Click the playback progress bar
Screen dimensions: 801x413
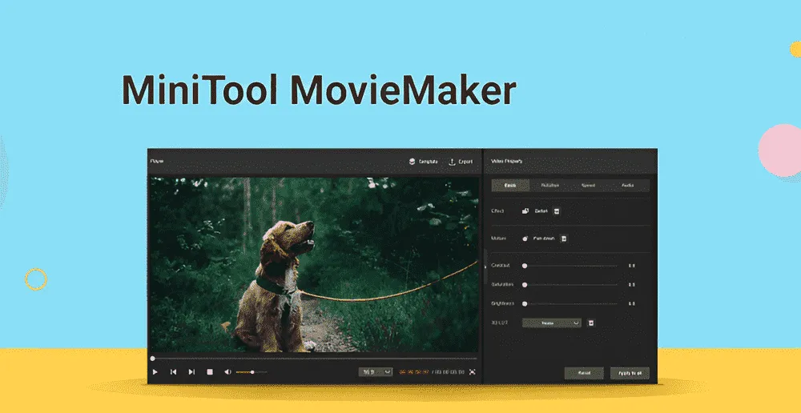314,359
